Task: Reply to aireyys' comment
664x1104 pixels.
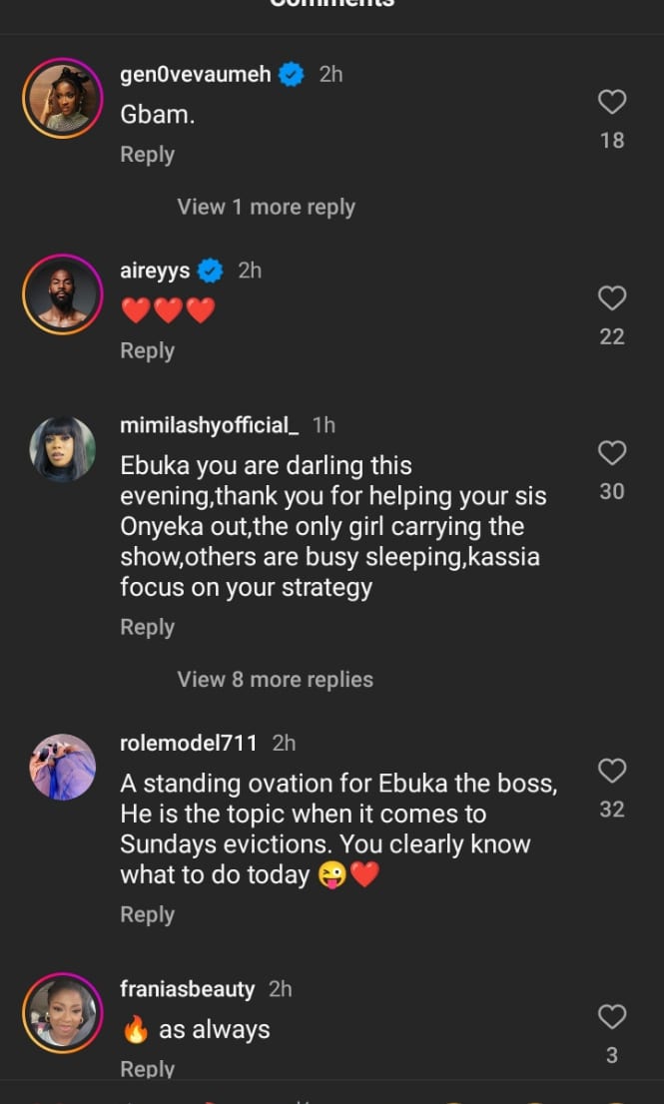Action: coord(147,351)
